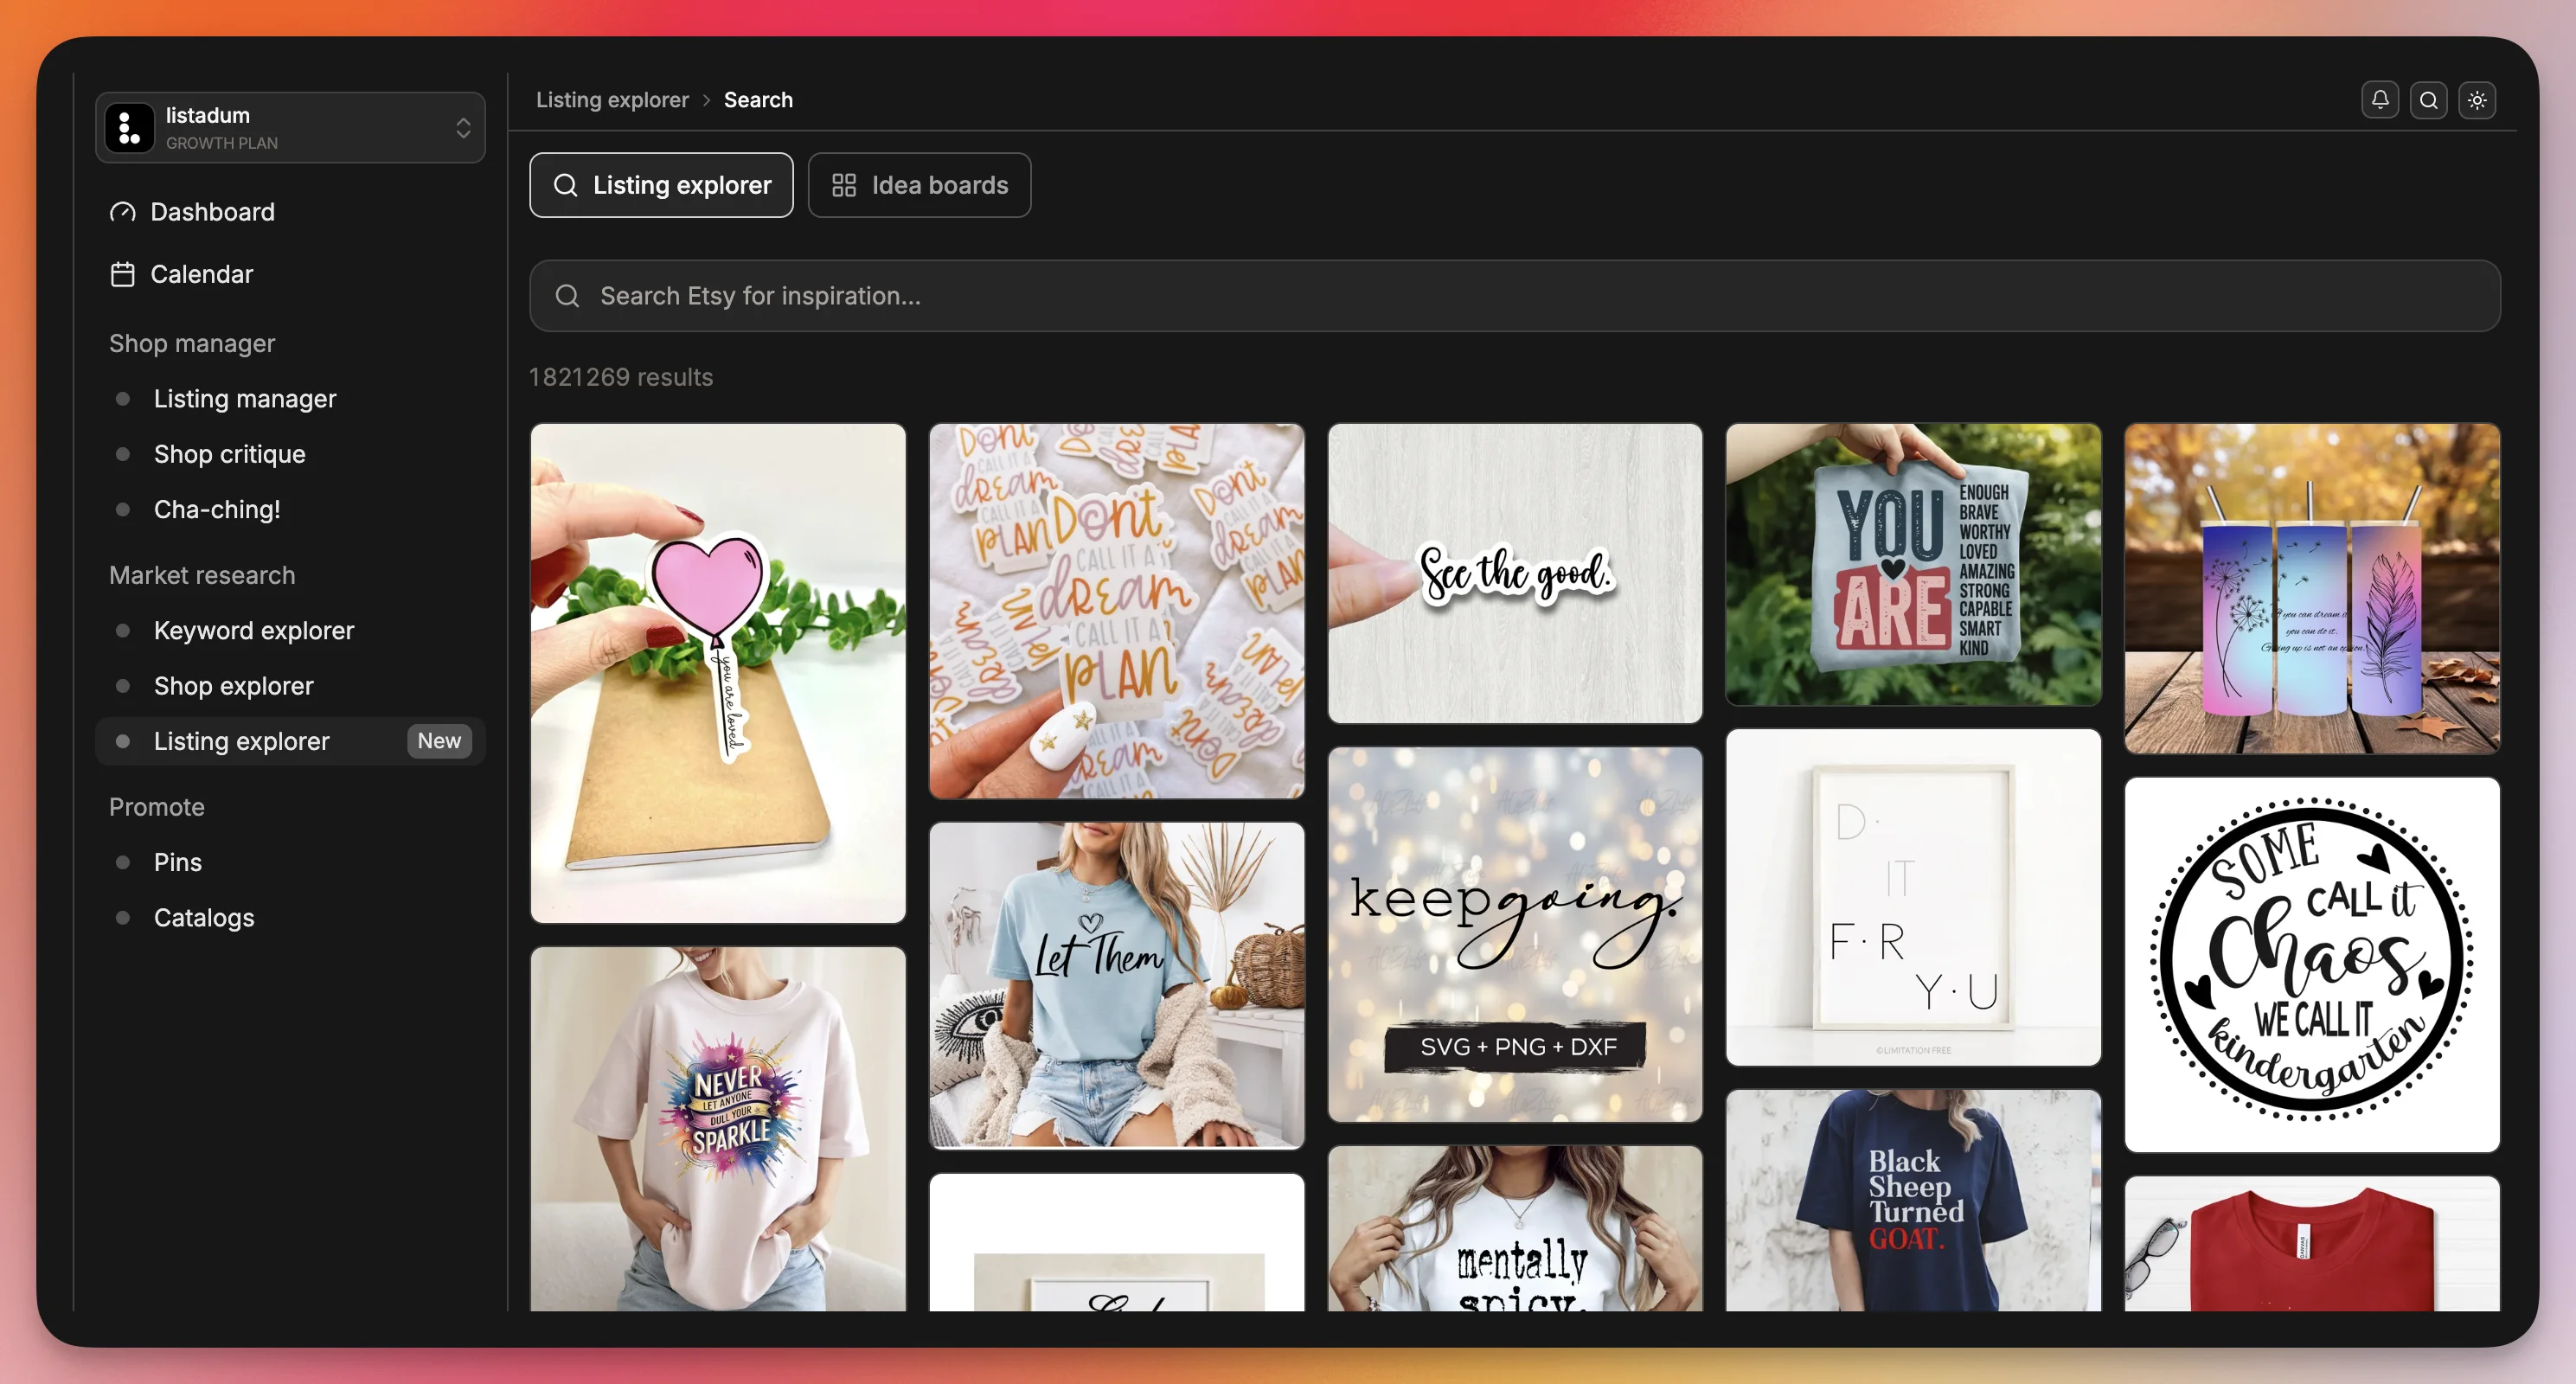Click the New badge on Listing explorer

pyautogui.click(x=439, y=741)
